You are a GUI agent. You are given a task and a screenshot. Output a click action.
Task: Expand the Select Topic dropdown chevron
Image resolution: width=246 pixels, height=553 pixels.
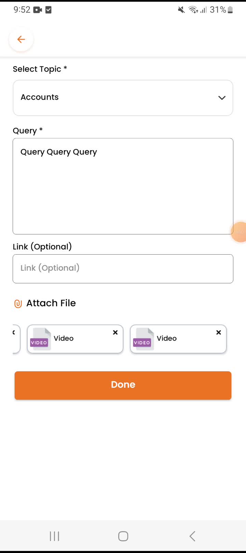click(222, 98)
